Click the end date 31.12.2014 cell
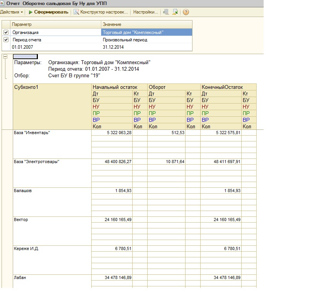 (x=147, y=47)
